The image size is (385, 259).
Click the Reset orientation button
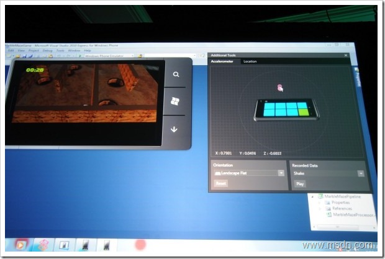(x=220, y=183)
